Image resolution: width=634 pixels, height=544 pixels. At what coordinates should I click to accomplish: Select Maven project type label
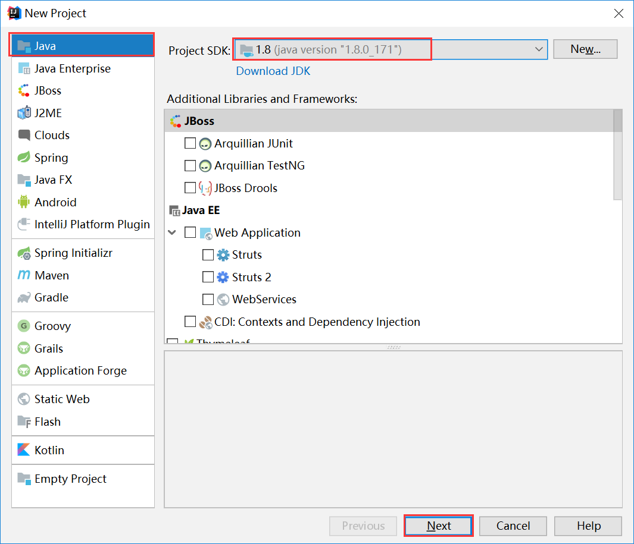[52, 275]
